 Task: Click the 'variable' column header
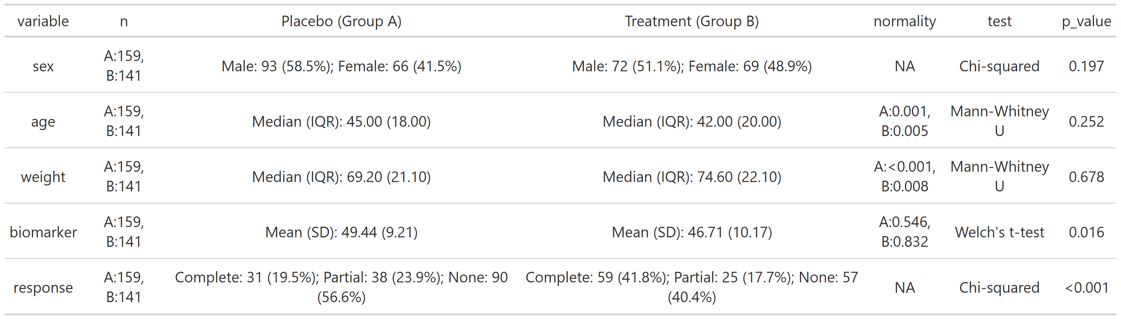click(43, 21)
